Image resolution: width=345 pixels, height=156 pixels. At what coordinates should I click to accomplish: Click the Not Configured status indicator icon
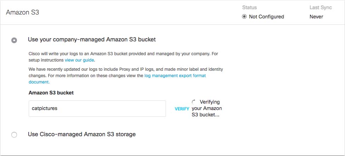(x=245, y=17)
